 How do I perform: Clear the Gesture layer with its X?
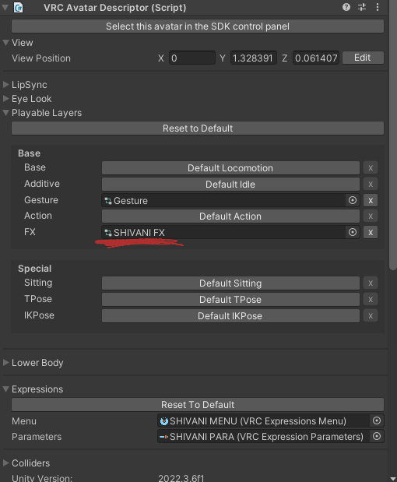(x=371, y=200)
